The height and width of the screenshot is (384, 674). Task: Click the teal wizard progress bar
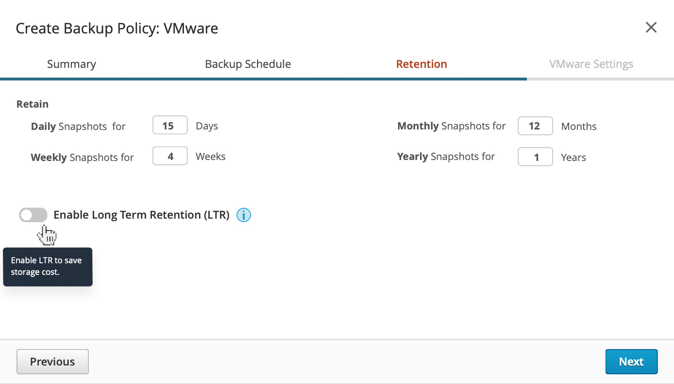point(263,79)
